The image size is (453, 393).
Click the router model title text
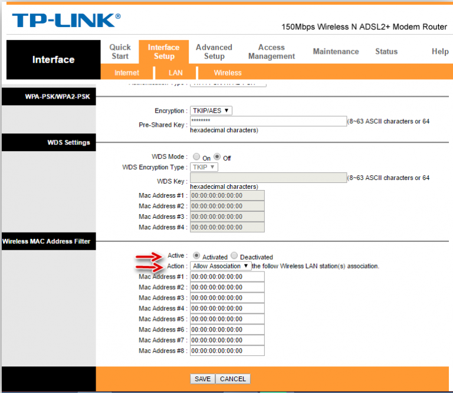[364, 27]
